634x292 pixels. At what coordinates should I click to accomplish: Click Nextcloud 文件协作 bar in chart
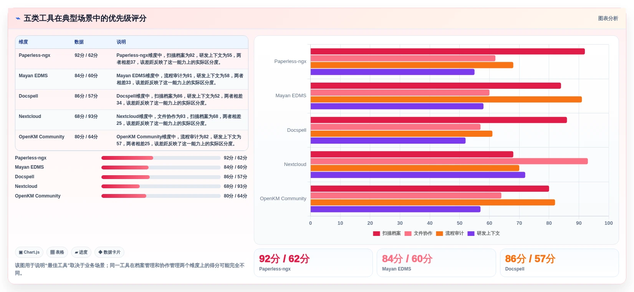tap(449, 161)
